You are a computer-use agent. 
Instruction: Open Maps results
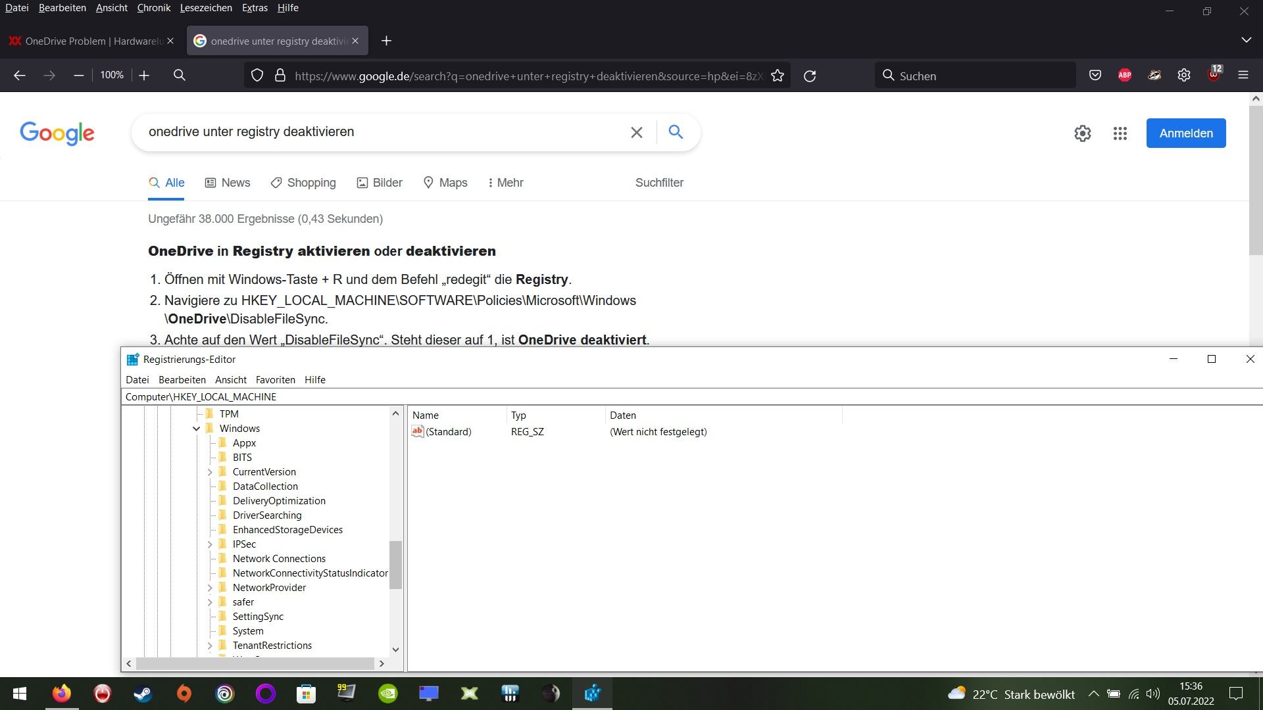point(445,183)
